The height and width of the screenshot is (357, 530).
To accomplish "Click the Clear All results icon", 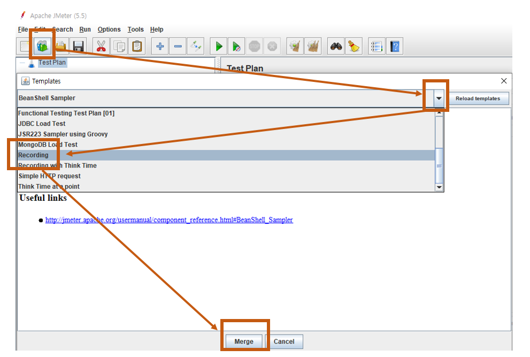I will [313, 46].
